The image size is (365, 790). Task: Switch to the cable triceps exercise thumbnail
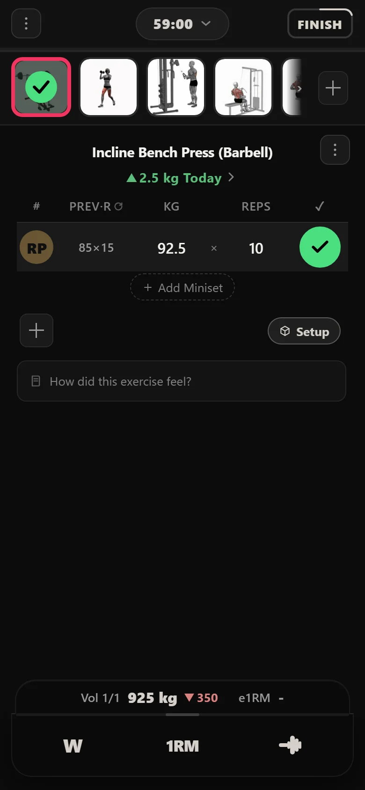(176, 87)
